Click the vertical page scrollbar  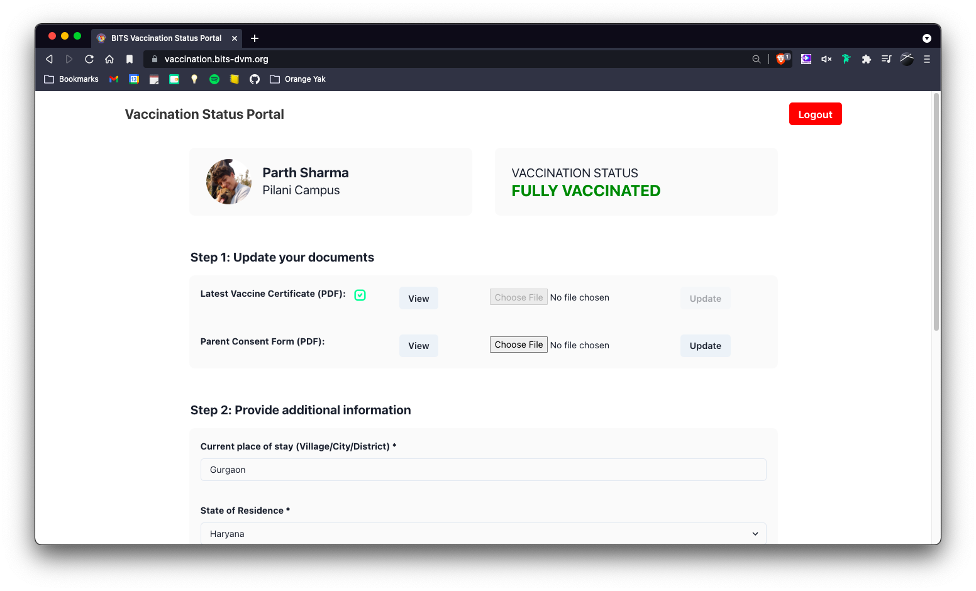[936, 212]
